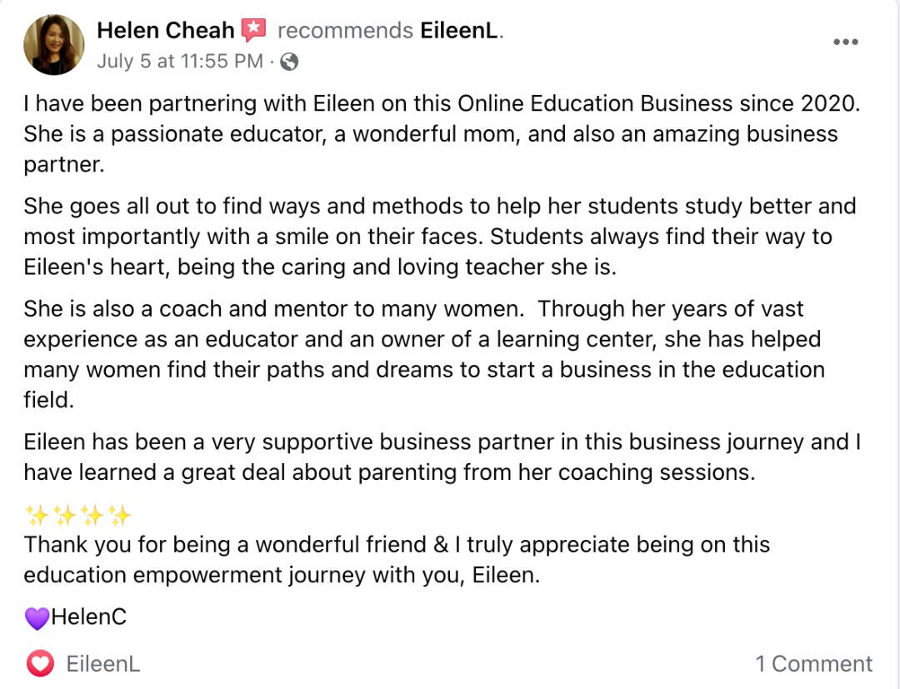Screen dimensions: 900x689
Task: Click the red heart reaction icon
Action: tap(39, 663)
